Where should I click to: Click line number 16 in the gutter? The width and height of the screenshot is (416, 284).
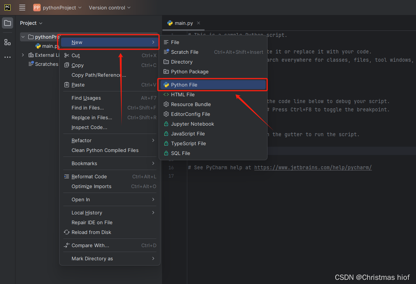171,167
